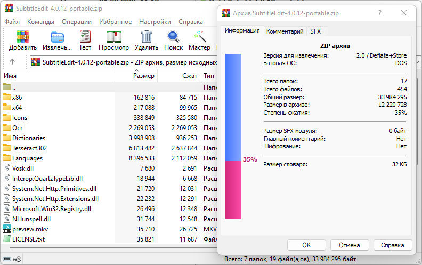Click the parent folder '..' icon
This screenshot has height=265, width=422.
7,87
